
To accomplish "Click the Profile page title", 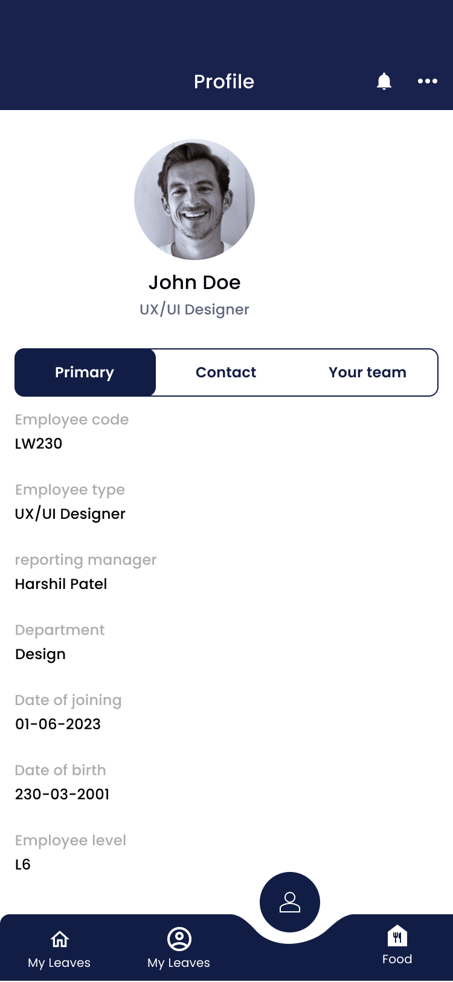I will [x=224, y=82].
